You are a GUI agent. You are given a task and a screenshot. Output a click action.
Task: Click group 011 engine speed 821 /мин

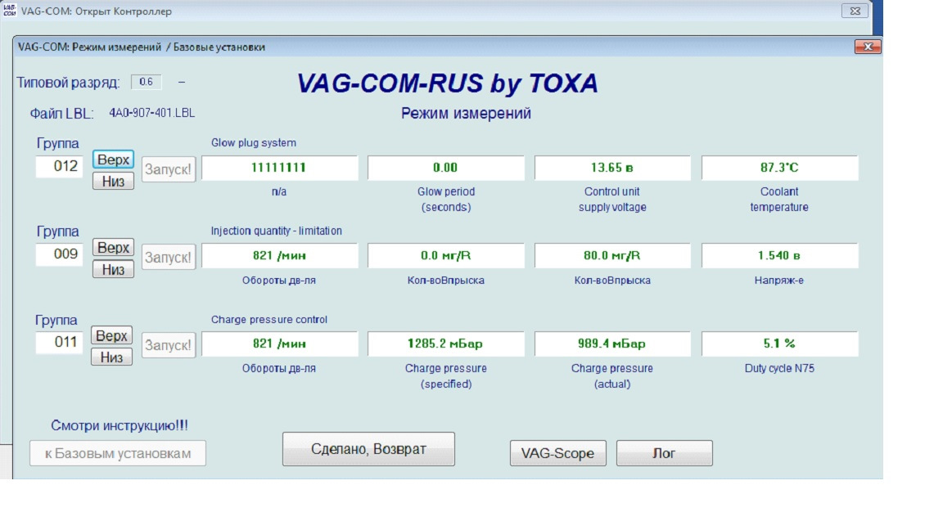[x=280, y=344]
